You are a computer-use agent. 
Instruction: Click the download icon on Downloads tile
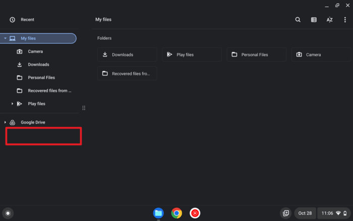tap(105, 54)
